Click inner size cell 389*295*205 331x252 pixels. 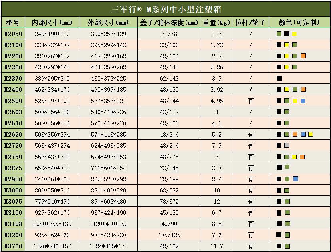click(52, 79)
